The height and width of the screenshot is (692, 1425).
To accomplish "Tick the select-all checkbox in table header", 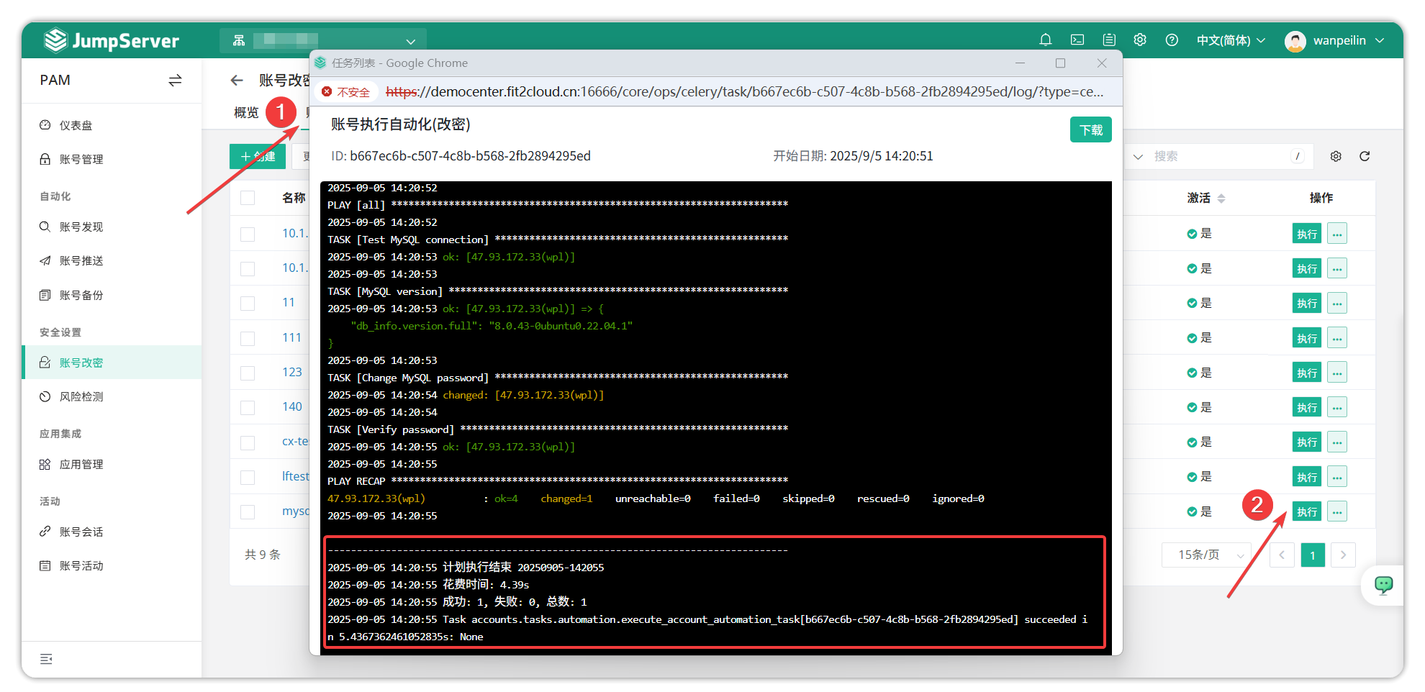I will [x=248, y=198].
